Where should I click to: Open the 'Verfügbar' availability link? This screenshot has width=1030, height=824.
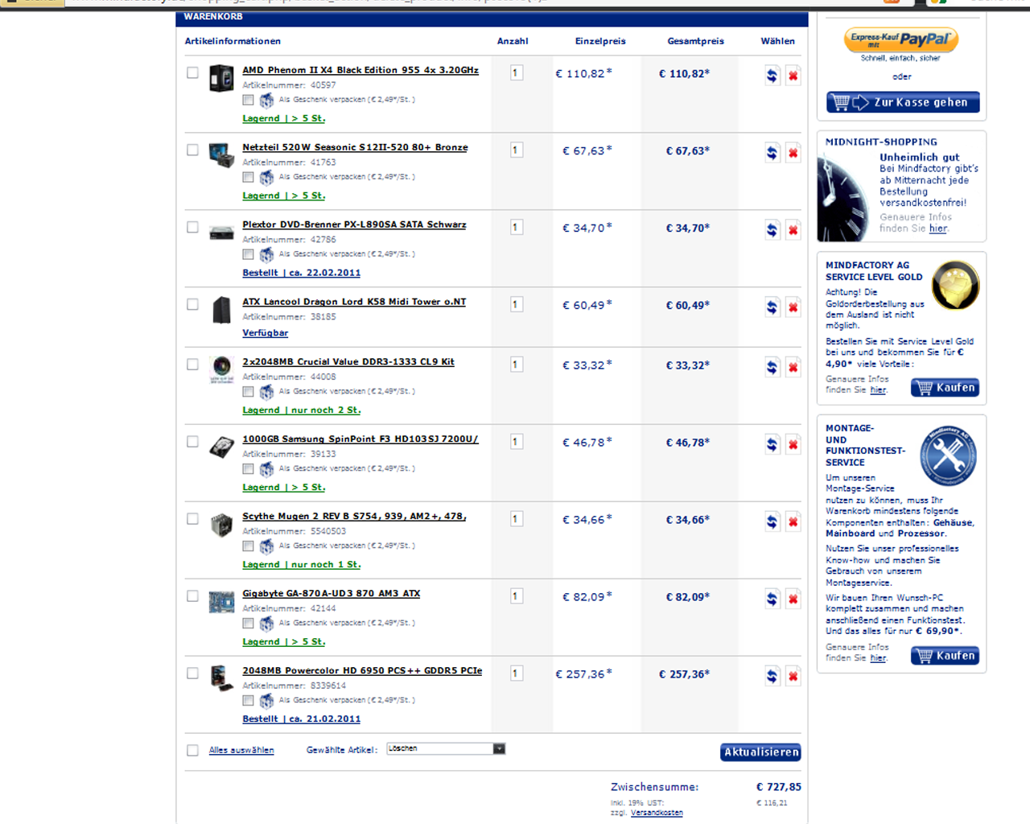coord(266,333)
